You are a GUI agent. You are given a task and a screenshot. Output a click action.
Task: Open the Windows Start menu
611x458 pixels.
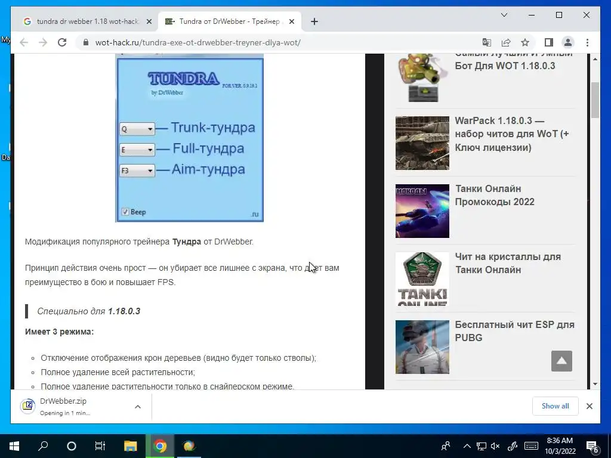click(x=14, y=446)
